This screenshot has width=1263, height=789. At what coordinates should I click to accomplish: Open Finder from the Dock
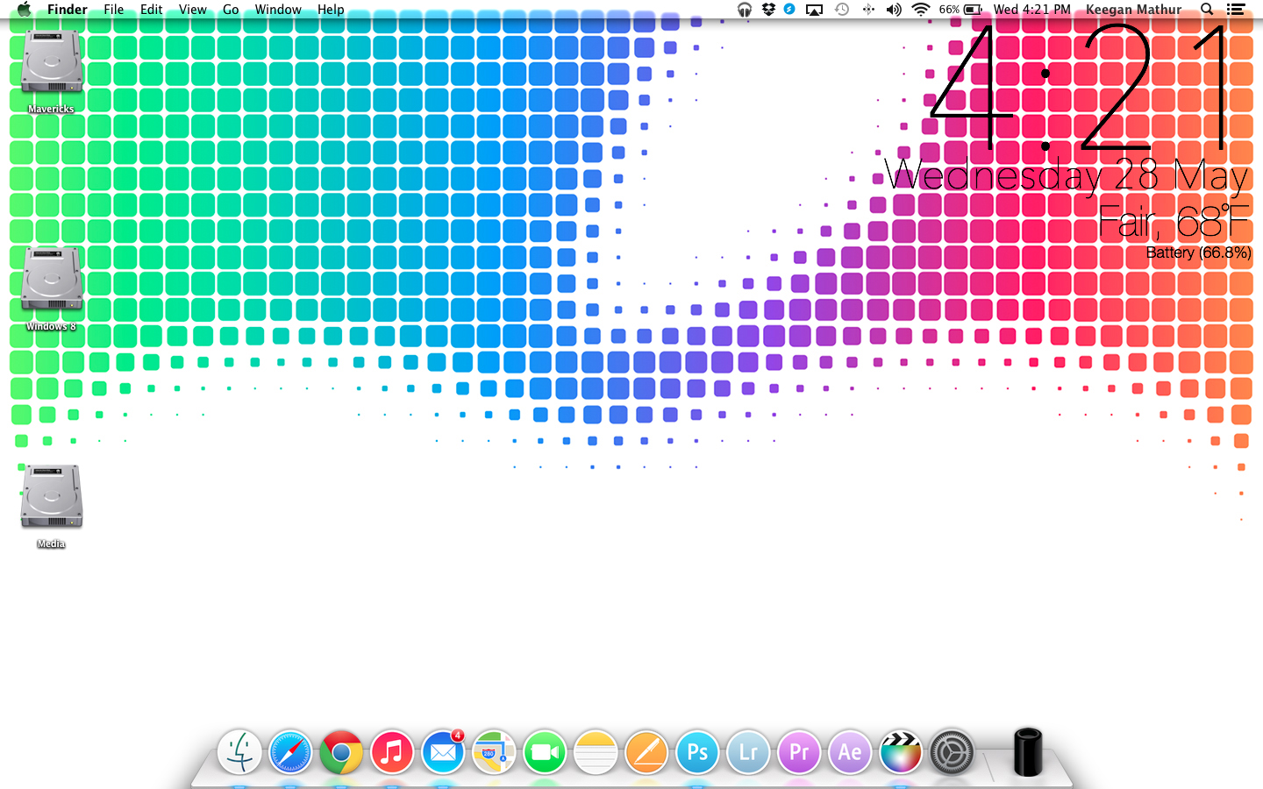pyautogui.click(x=239, y=752)
